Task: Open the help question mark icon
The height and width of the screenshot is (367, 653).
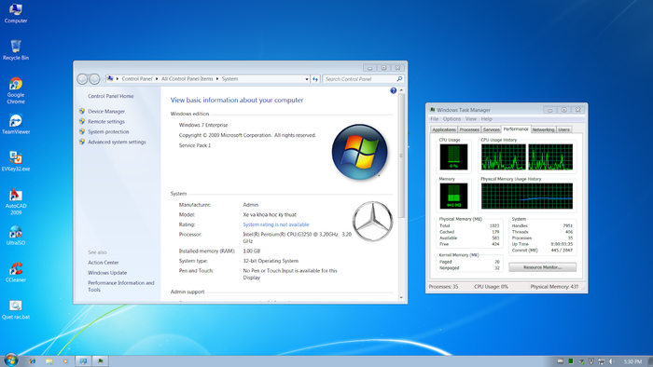Action: coord(393,90)
